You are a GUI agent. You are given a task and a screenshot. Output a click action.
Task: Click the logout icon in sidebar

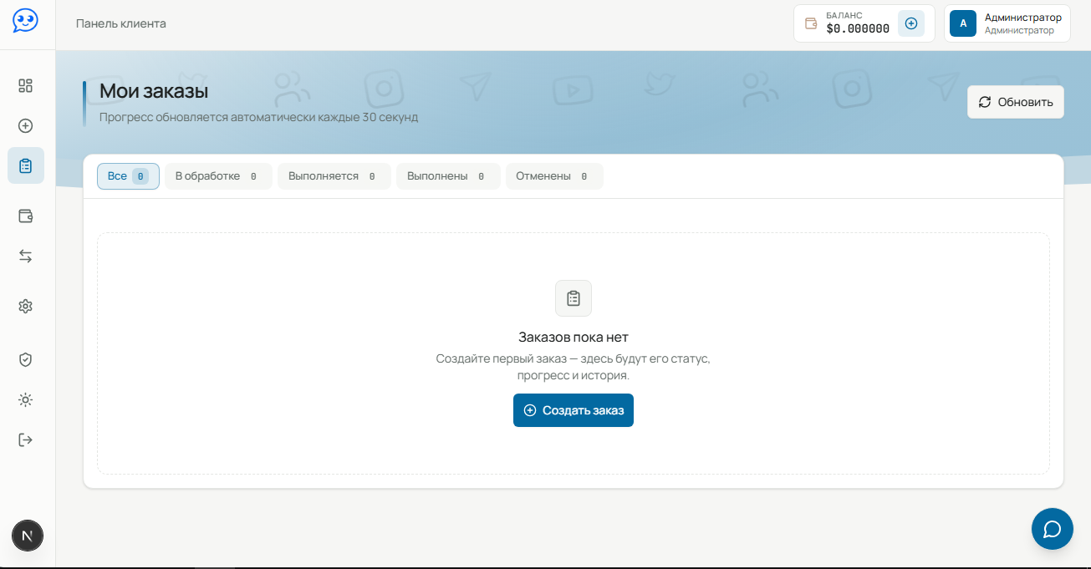point(26,439)
